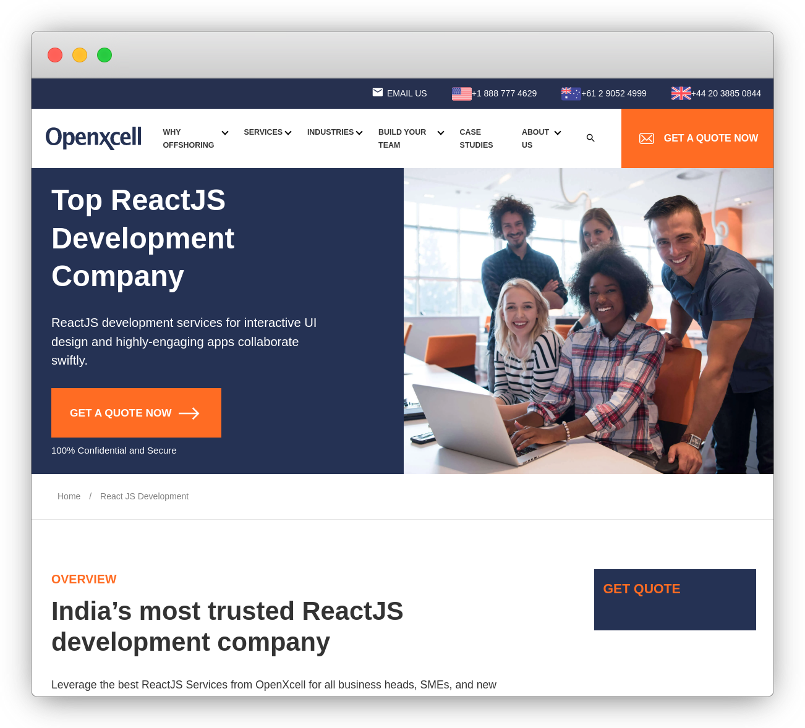Viewport: 805px width, 728px height.
Task: Expand the Industries dropdown chevron
Action: (359, 133)
